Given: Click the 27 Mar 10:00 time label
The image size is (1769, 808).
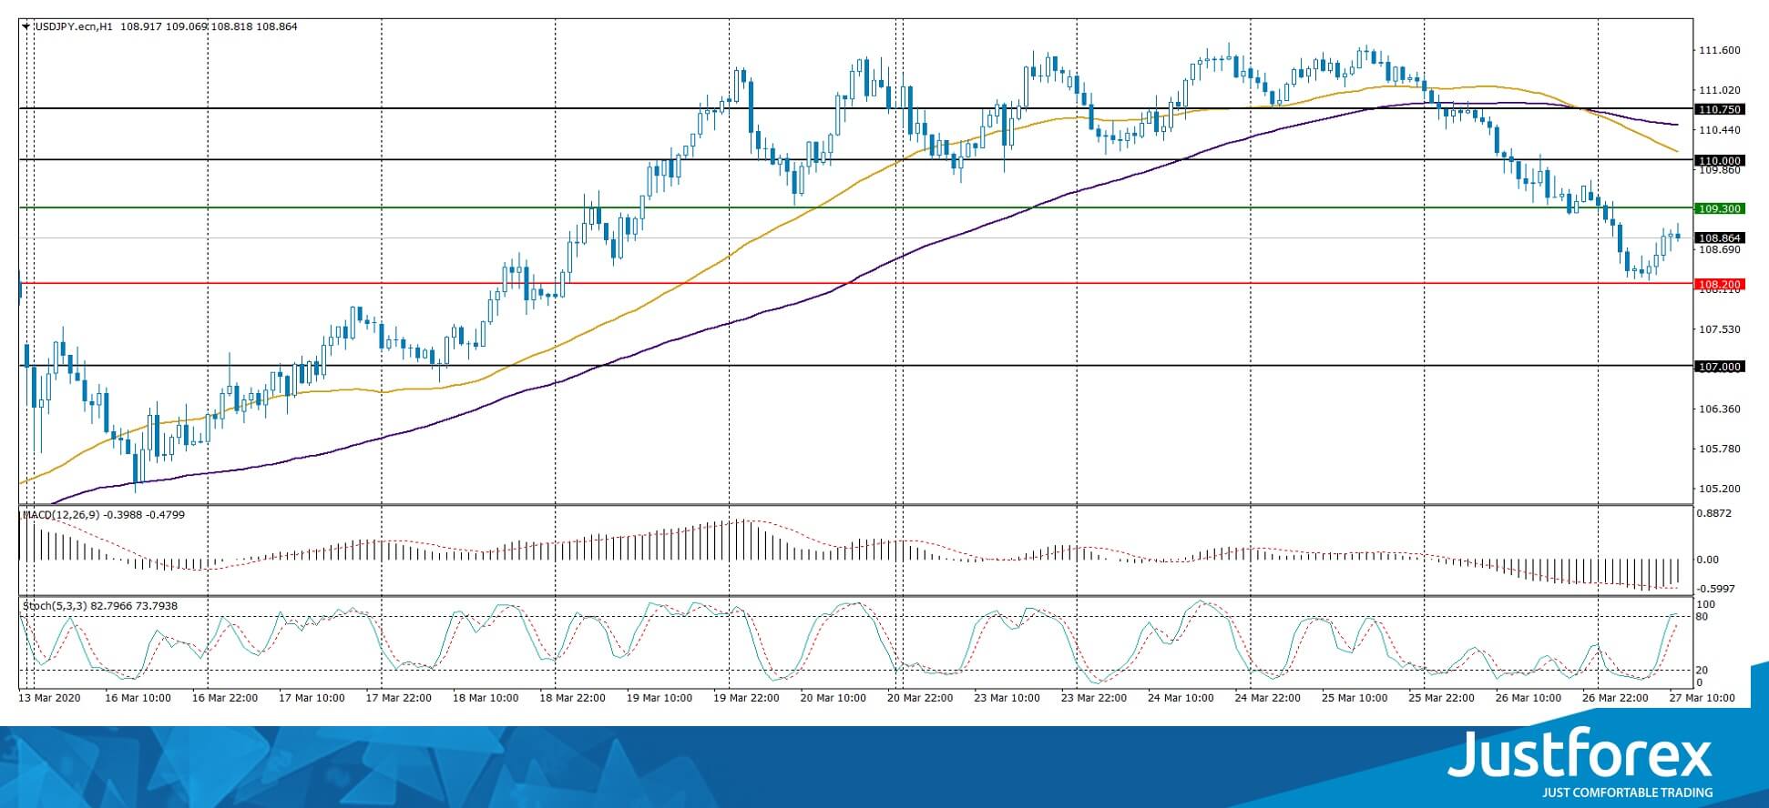Looking at the screenshot, I should tap(1702, 698).
